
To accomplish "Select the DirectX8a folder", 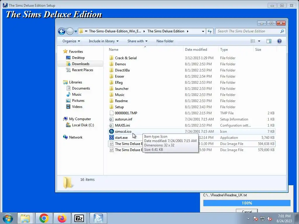I will (122, 70).
